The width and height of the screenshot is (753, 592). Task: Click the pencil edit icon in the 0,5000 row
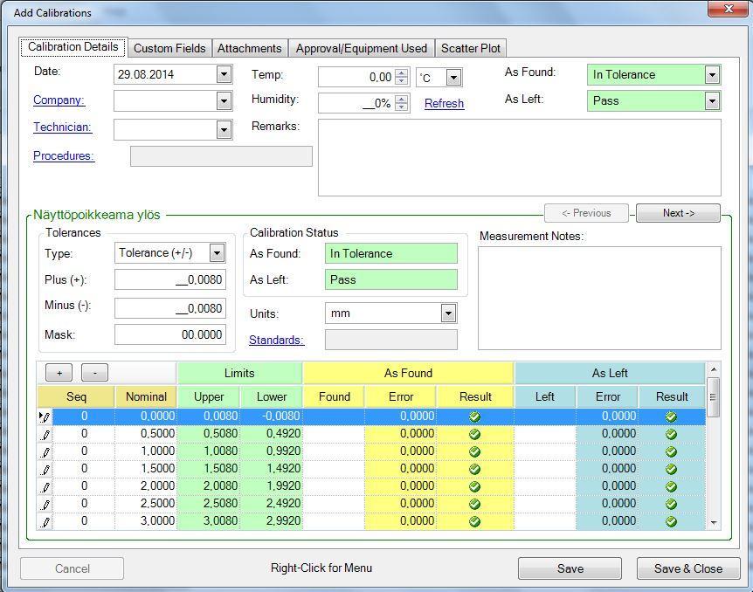(45, 435)
